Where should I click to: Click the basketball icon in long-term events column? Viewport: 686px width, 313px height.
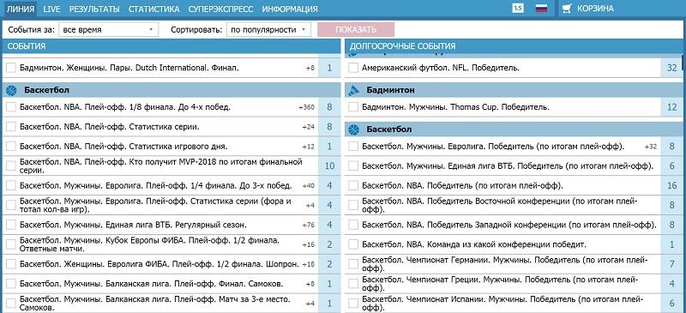[353, 129]
